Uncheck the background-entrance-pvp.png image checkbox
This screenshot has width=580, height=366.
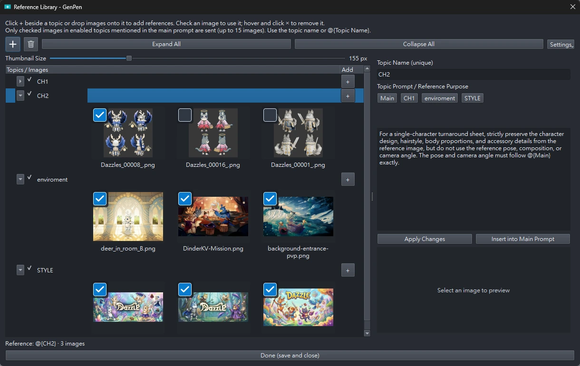[270, 199]
